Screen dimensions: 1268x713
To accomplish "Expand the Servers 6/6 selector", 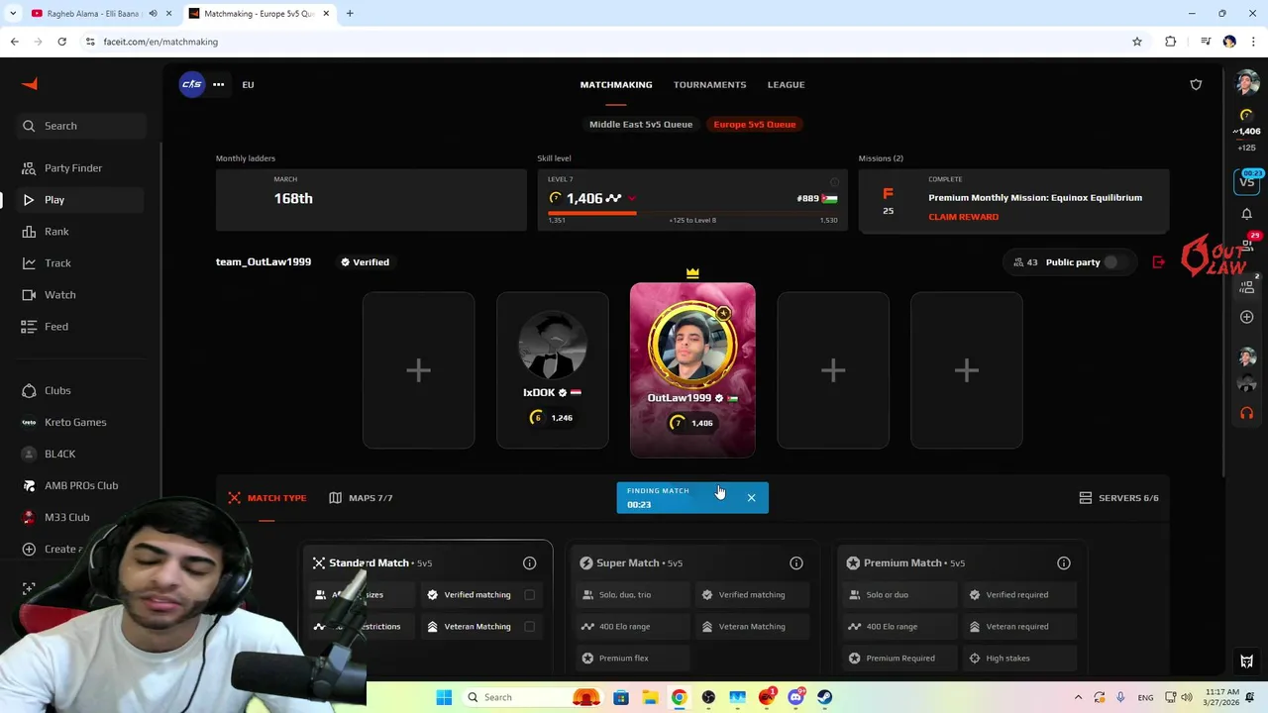I will tap(1118, 498).
